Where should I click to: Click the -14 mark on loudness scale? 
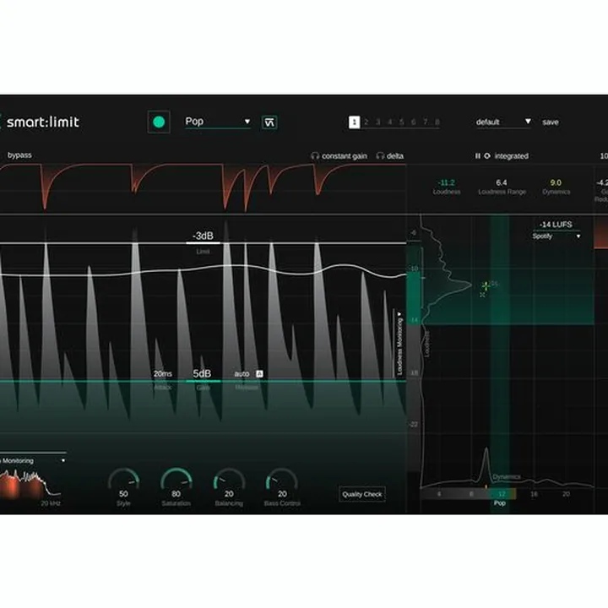point(415,320)
